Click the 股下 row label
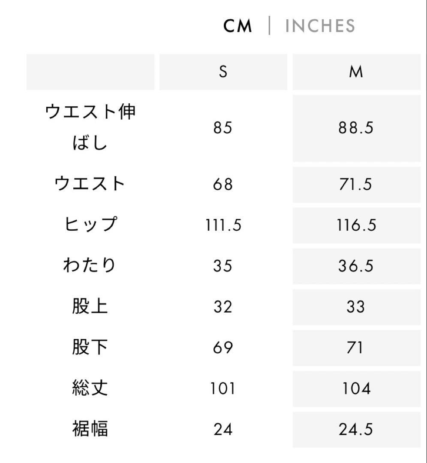The image size is (427, 463). (90, 347)
